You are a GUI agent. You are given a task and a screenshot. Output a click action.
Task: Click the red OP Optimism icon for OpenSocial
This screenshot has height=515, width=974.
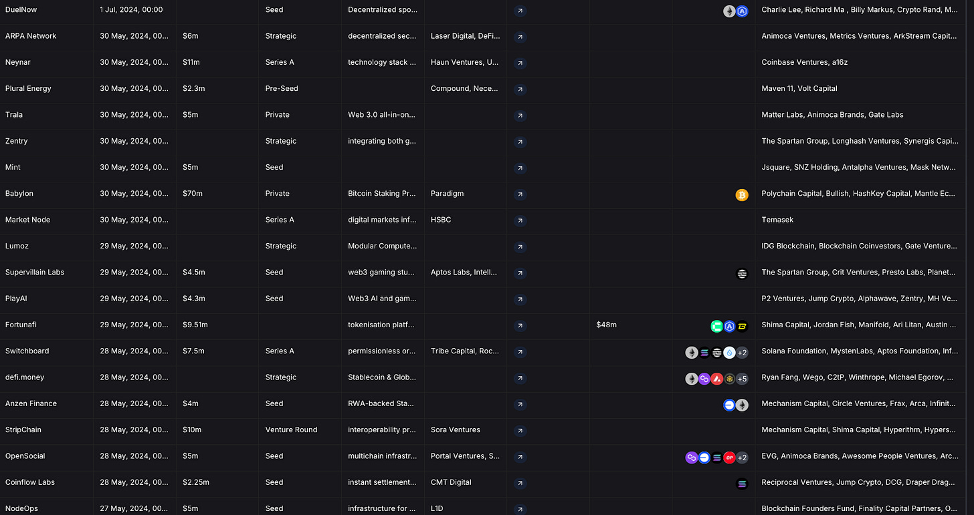coord(729,458)
